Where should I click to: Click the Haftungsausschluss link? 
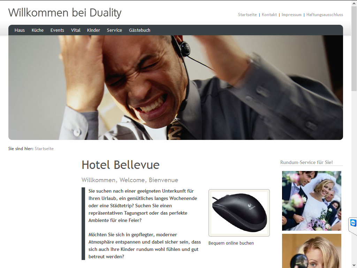tap(325, 15)
